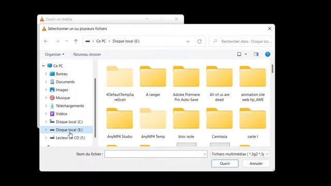Image resolution: width=331 pixels, height=186 pixels.
Task: Open recent locations chevron beside forward arrow
Action: (67, 41)
